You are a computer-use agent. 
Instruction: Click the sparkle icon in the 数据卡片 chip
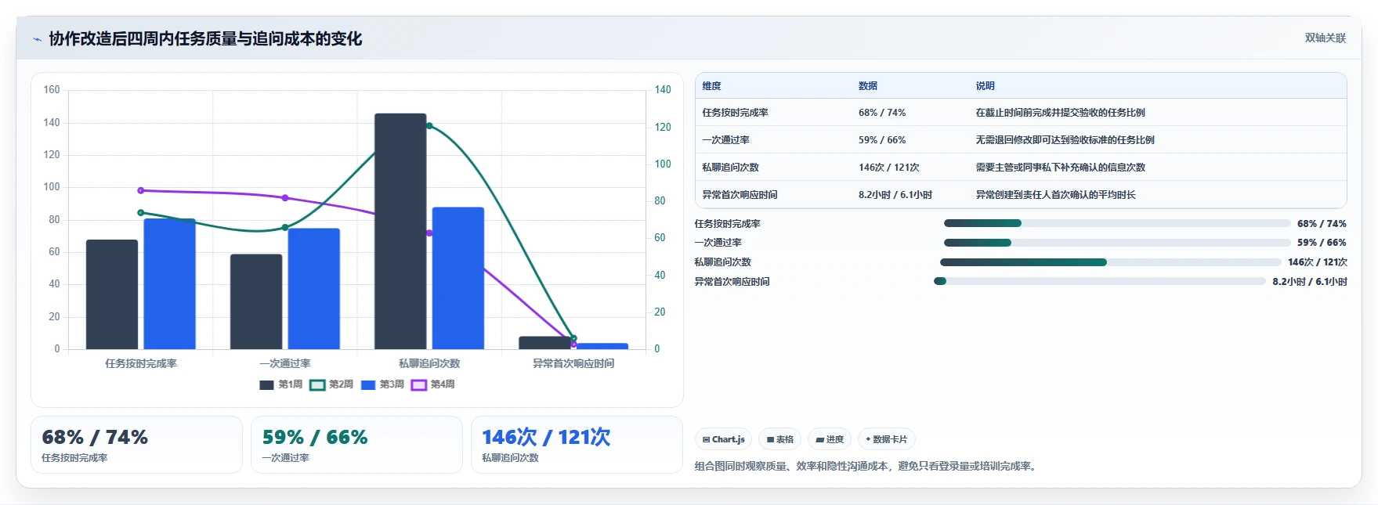tap(868, 439)
